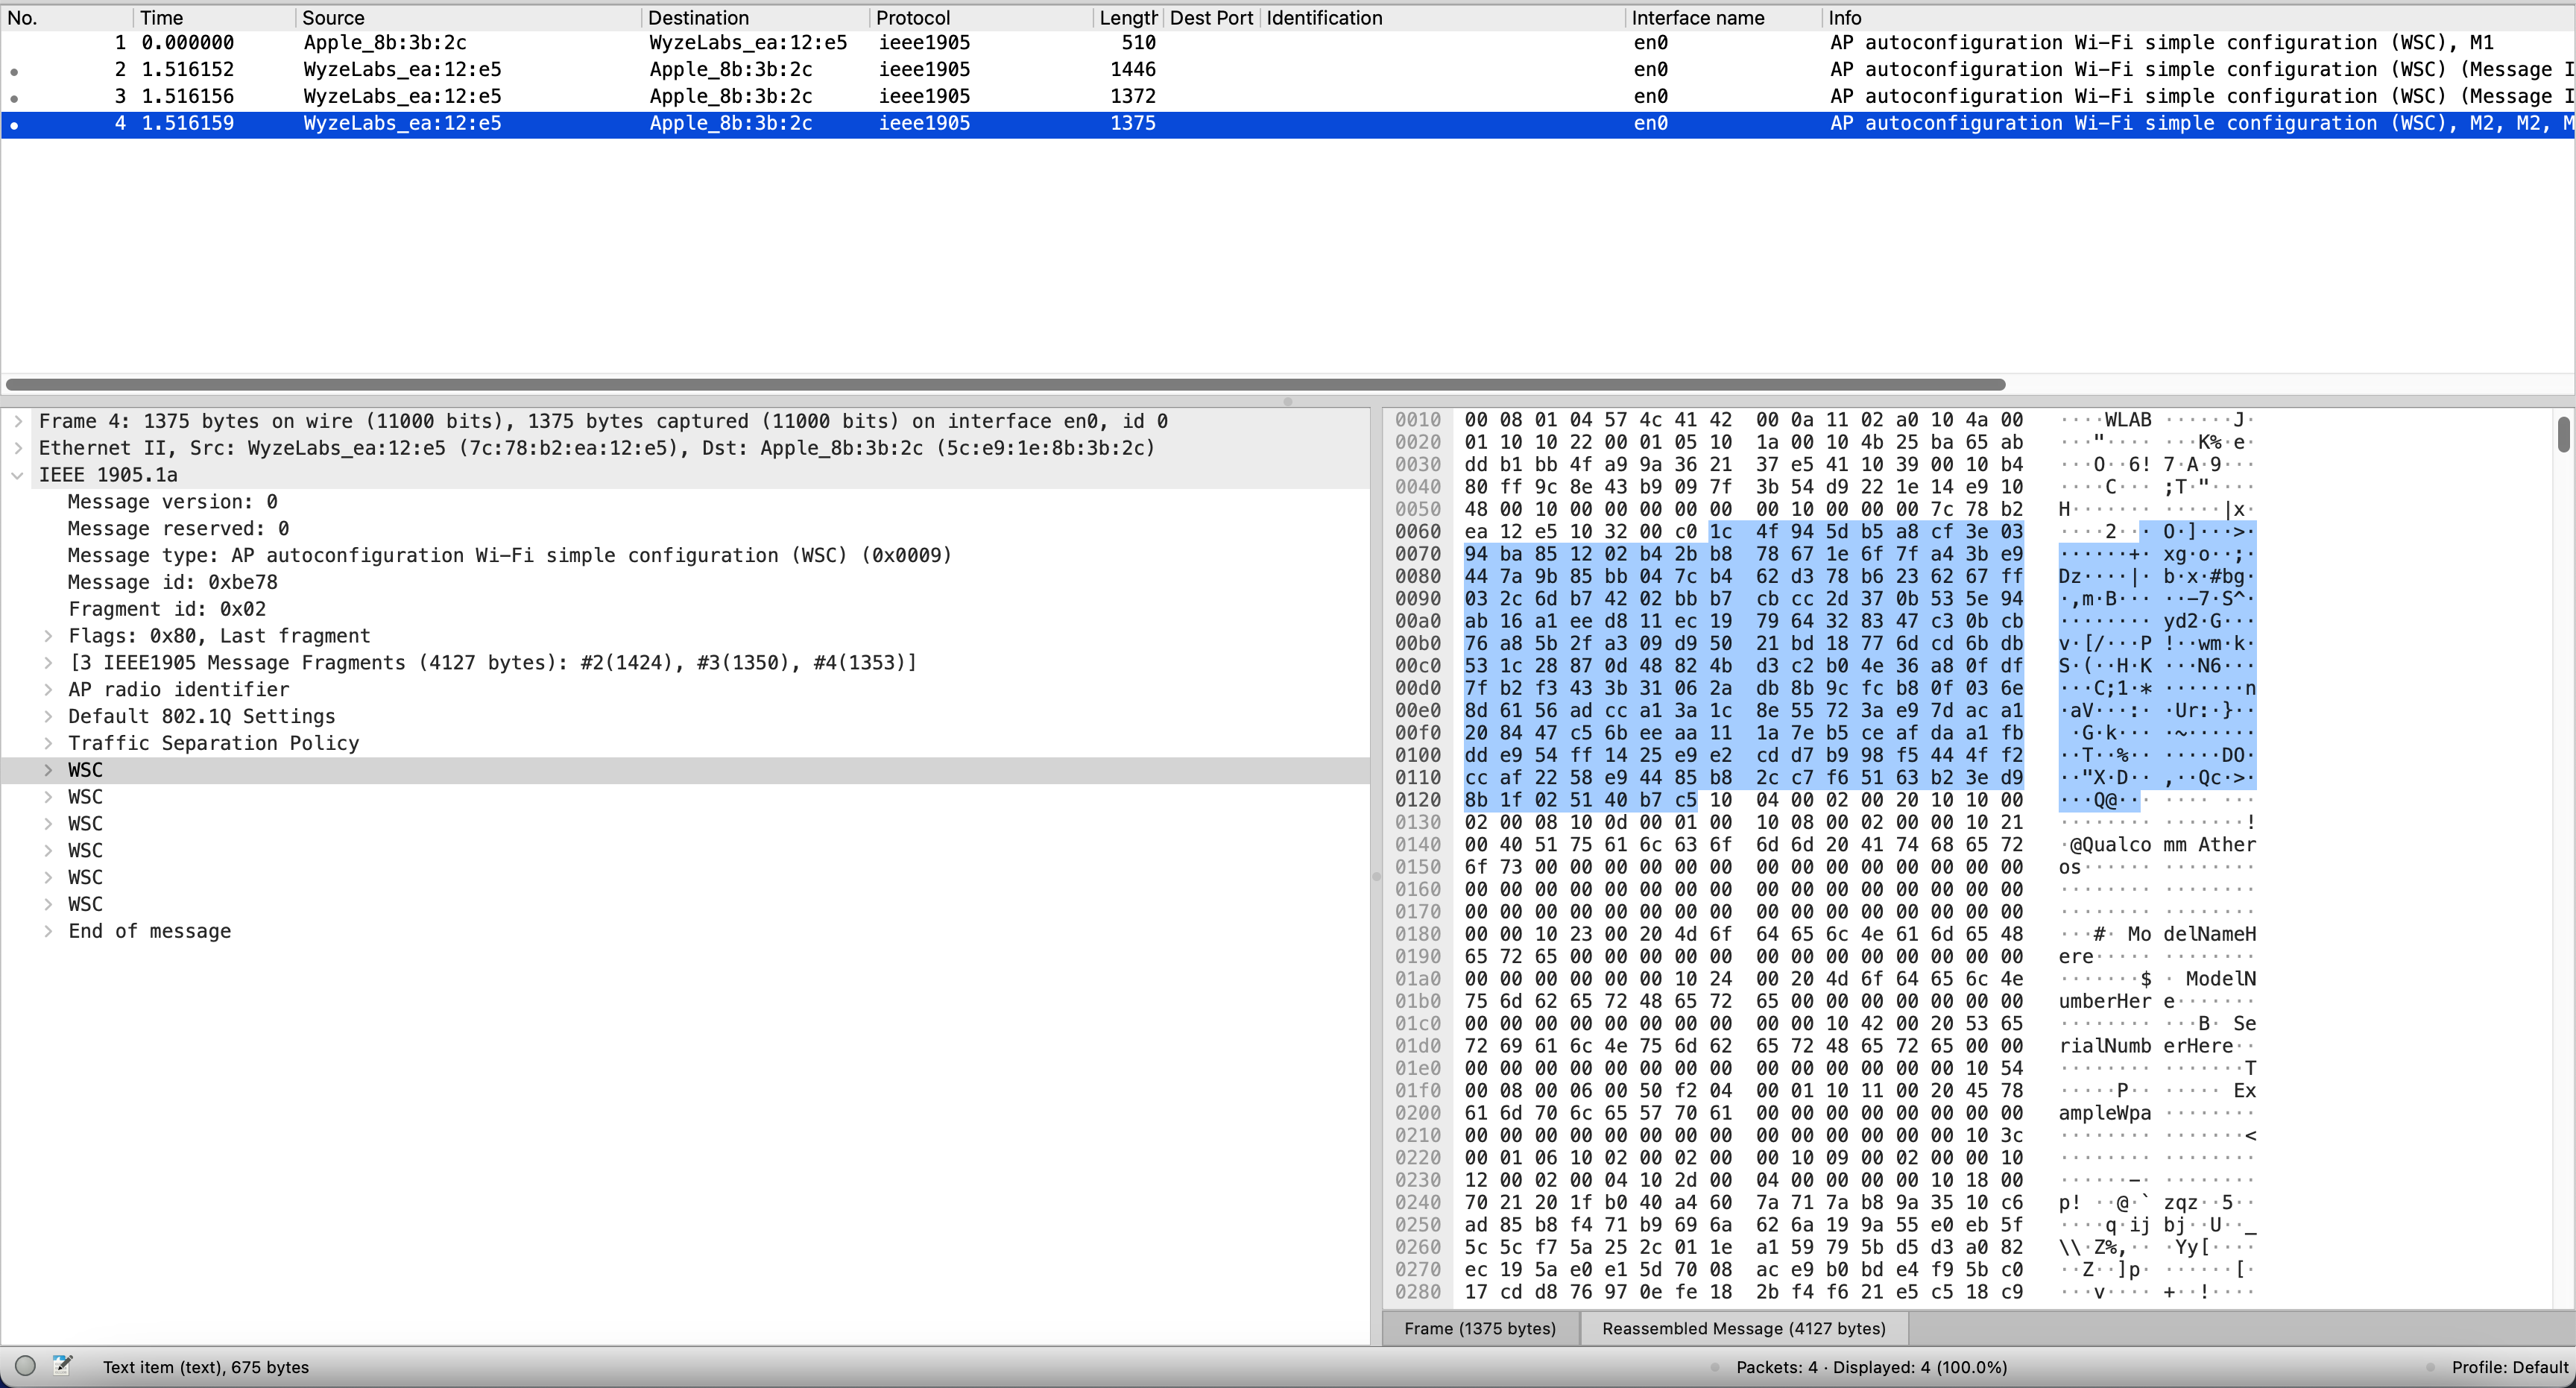Expand Default 802.1Q Settings TLV
The height and width of the screenshot is (1388, 2576).
[48, 716]
